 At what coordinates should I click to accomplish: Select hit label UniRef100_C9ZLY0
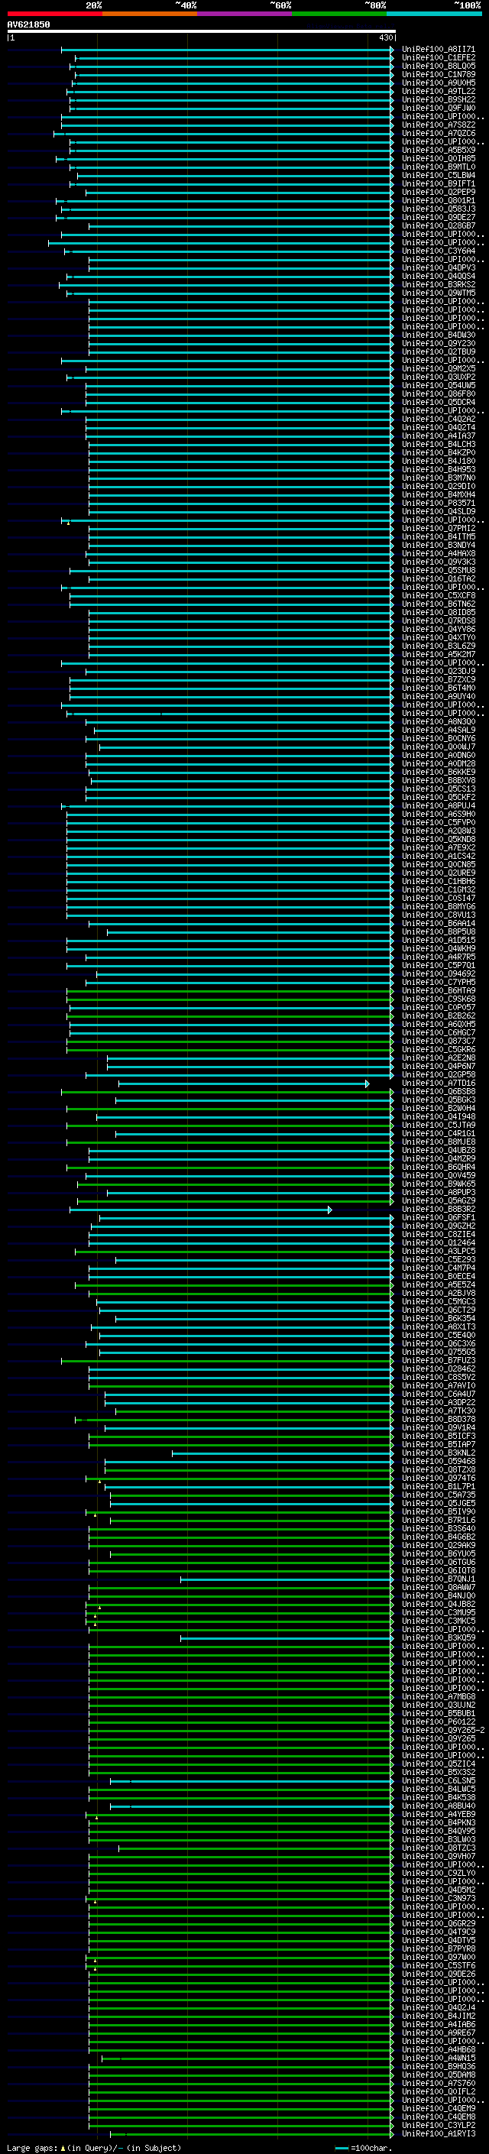click(x=438, y=1874)
